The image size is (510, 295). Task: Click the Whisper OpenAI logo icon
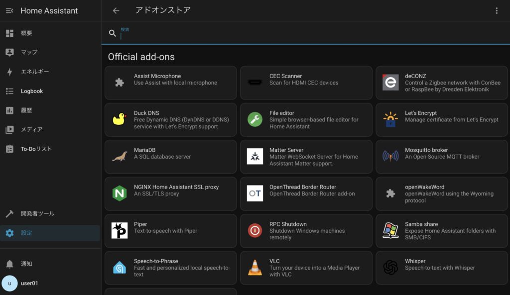point(390,267)
